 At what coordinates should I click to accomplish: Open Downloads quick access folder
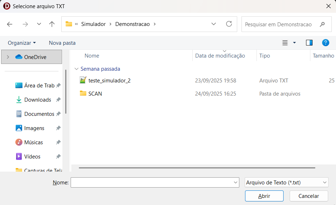pos(37,100)
